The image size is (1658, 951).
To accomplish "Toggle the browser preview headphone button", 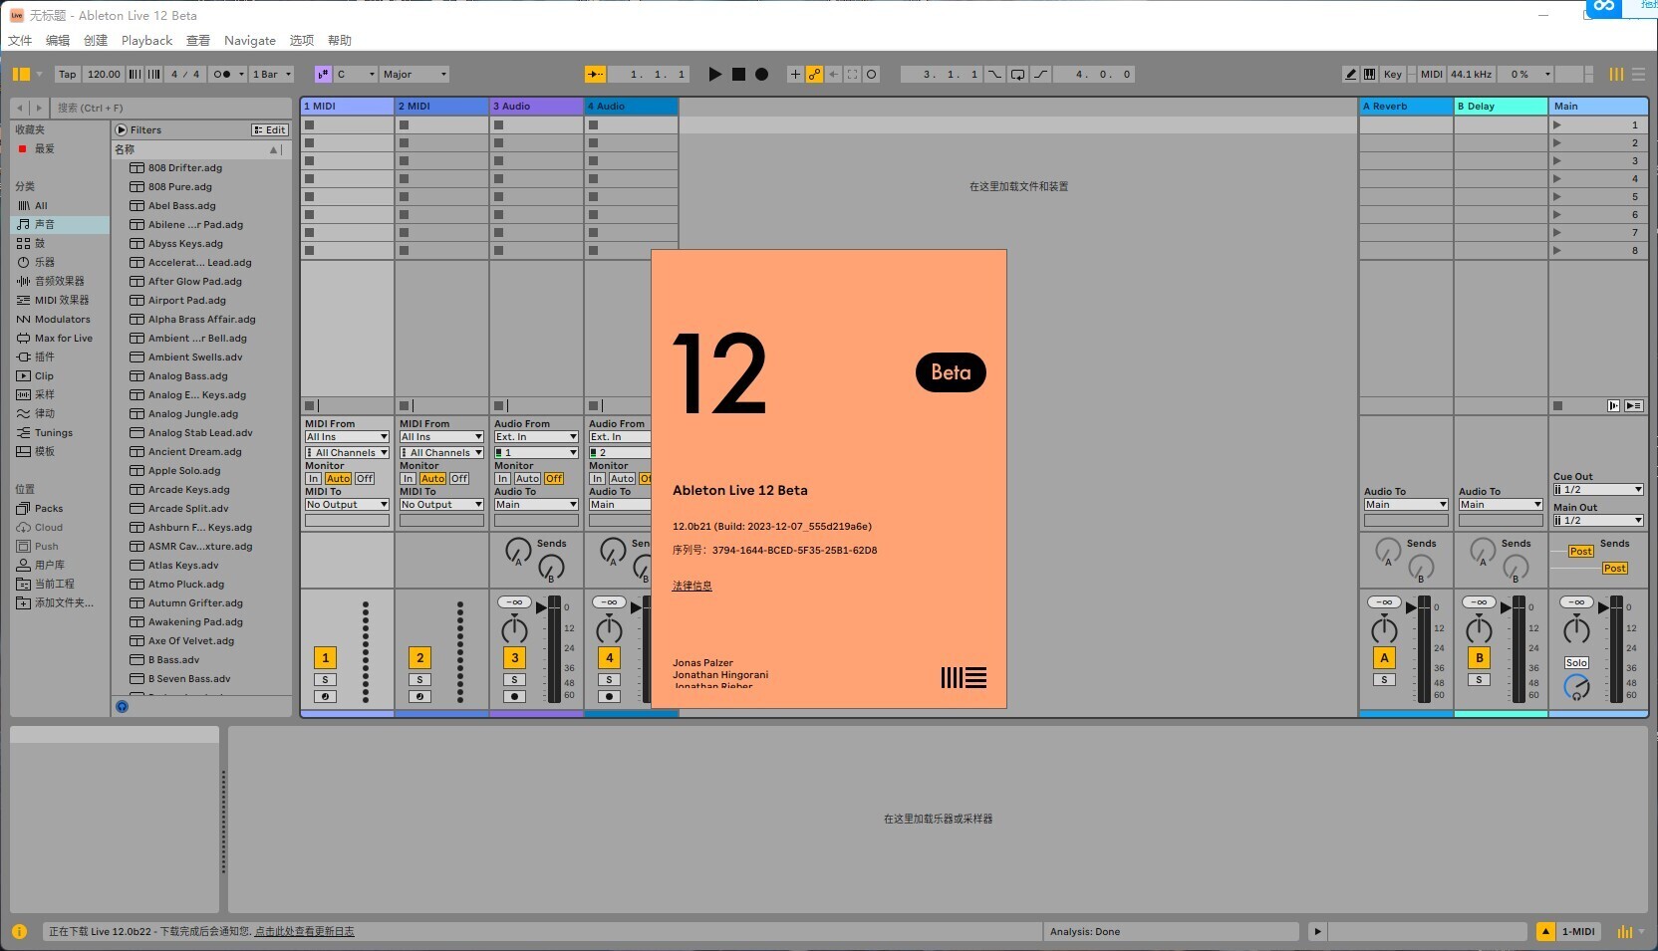I will pos(122,706).
